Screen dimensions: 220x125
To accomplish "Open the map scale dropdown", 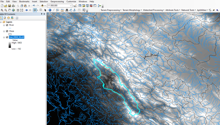I will 71,6.
